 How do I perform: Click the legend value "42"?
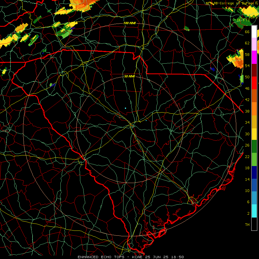[247, 100]
